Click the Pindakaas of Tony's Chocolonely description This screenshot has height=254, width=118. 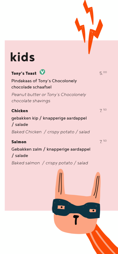tap(44, 84)
